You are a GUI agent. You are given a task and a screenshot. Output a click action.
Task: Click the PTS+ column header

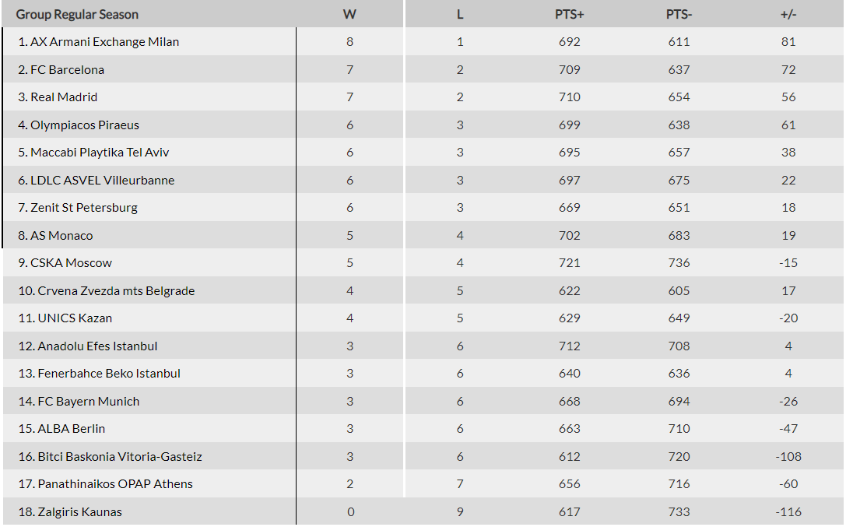coord(570,15)
